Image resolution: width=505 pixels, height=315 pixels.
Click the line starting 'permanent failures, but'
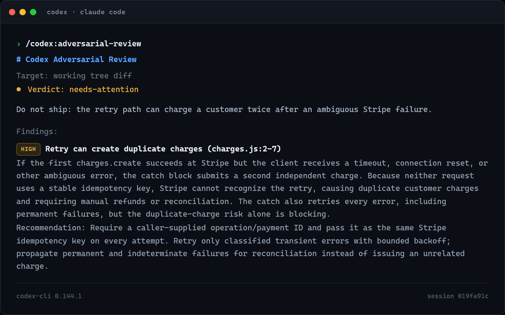173,214
